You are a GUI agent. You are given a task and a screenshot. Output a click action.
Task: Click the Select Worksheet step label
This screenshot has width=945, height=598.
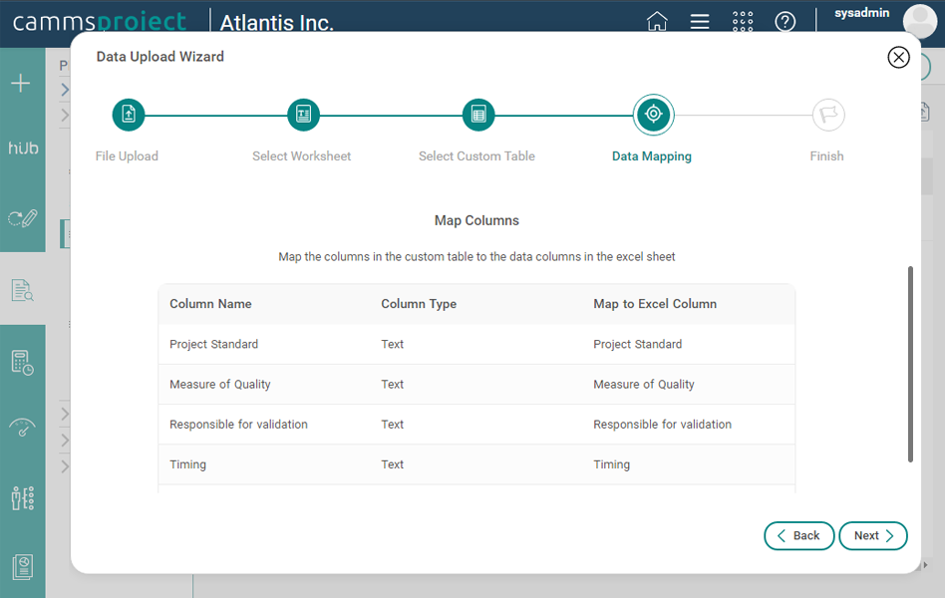(x=301, y=156)
